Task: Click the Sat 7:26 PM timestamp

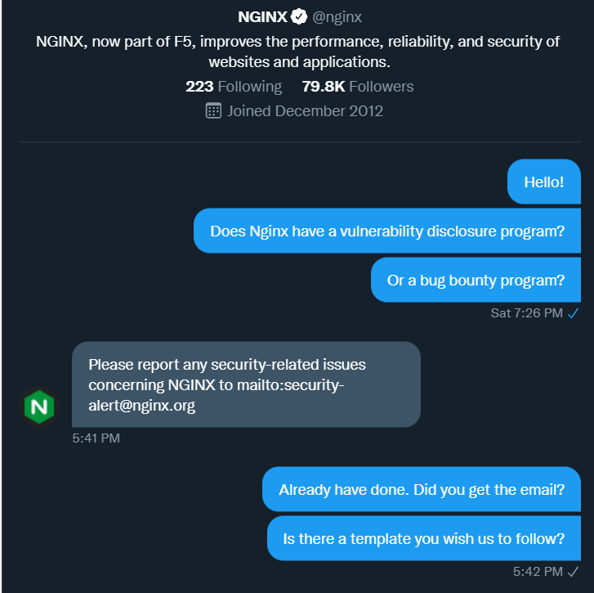Action: 526,312
